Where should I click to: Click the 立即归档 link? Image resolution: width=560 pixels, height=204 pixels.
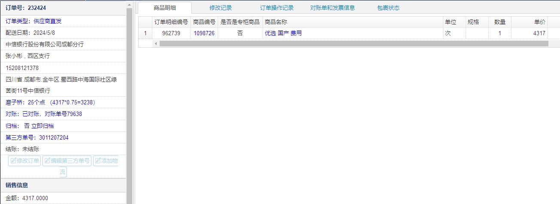click(x=42, y=126)
